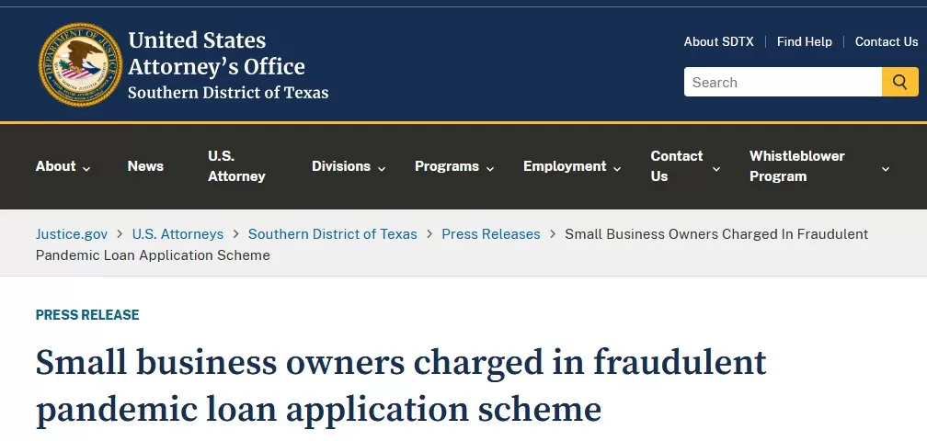Navigate to U.S. Attorneys breadcrumb
927x441 pixels.
click(177, 233)
